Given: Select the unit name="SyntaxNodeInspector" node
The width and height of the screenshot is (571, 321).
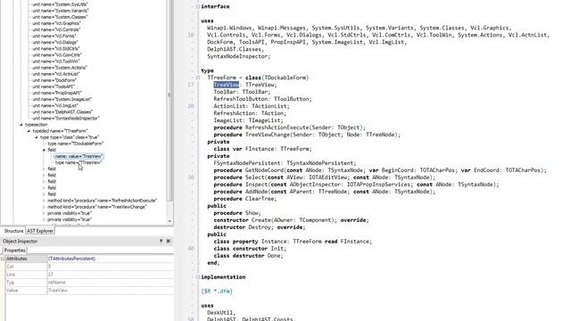Looking at the screenshot, I should coord(65,119).
